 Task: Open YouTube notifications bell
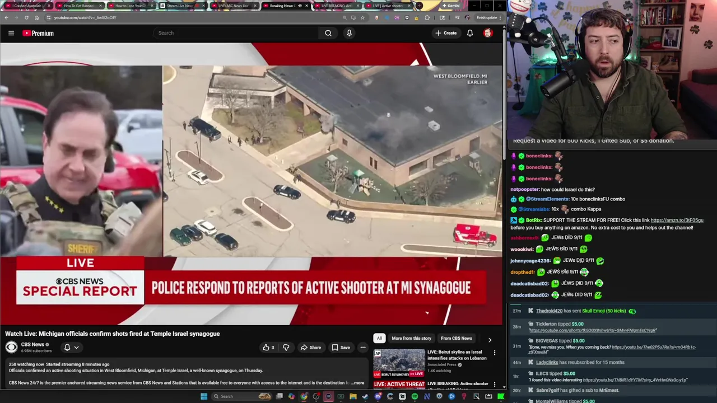[470, 33]
